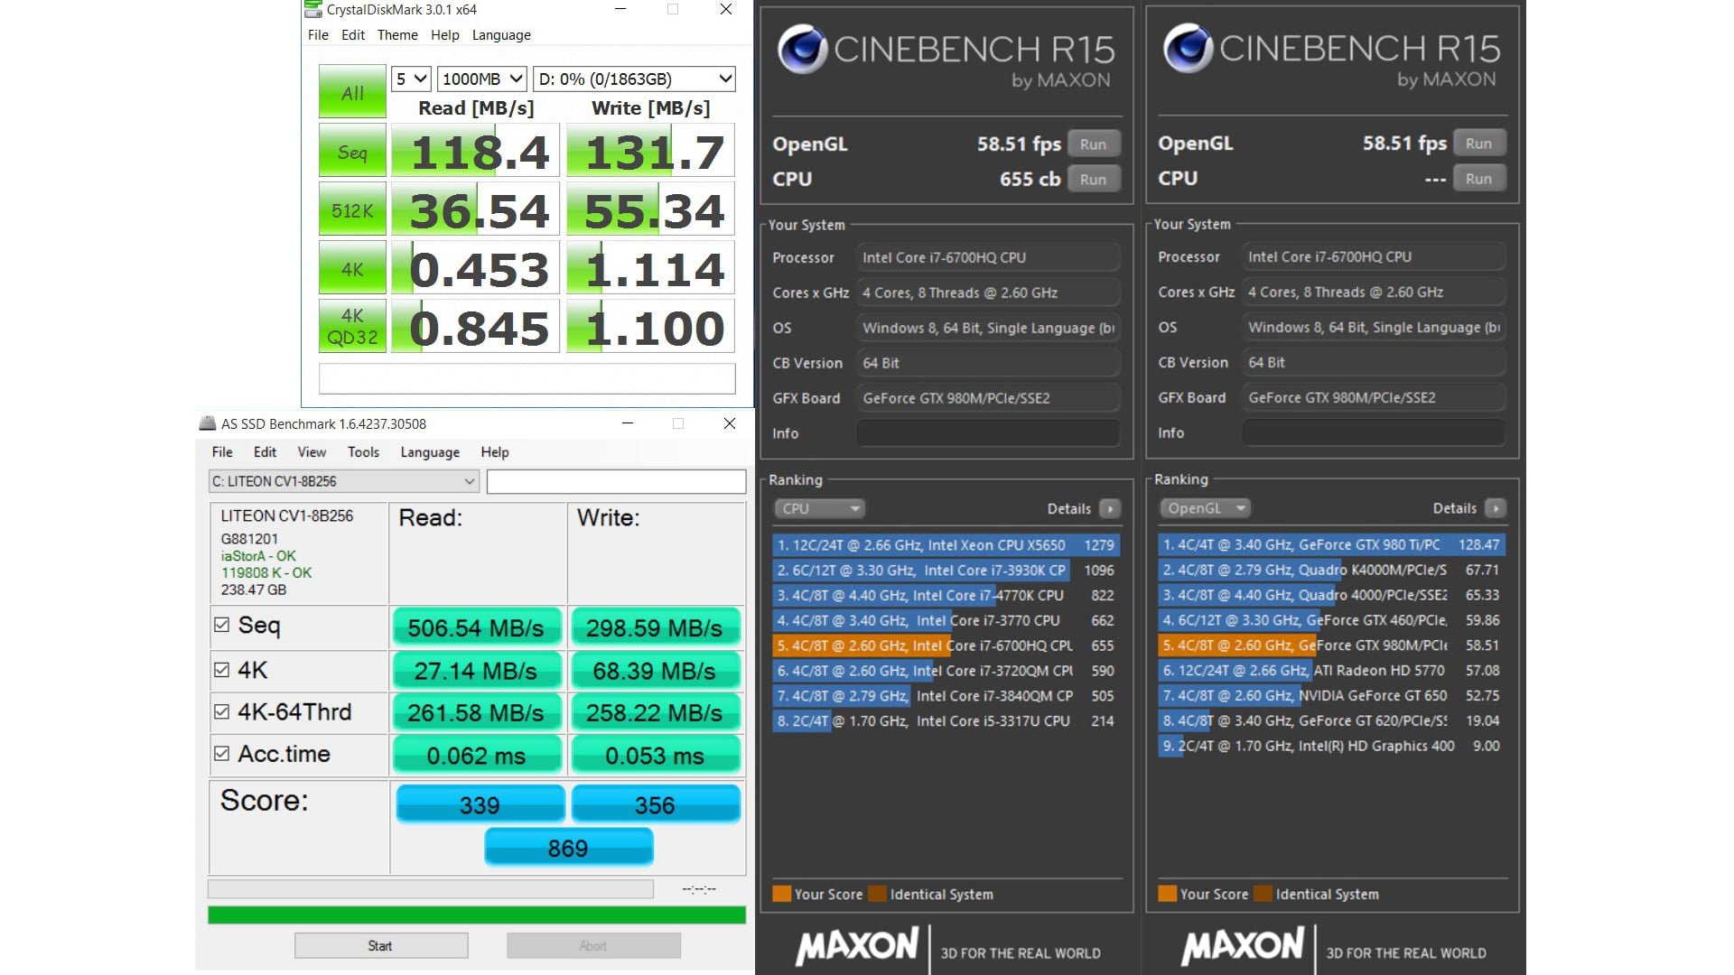Click the CrystalDiskMark app icon in title bar
The width and height of the screenshot is (1734, 975).
313,10
